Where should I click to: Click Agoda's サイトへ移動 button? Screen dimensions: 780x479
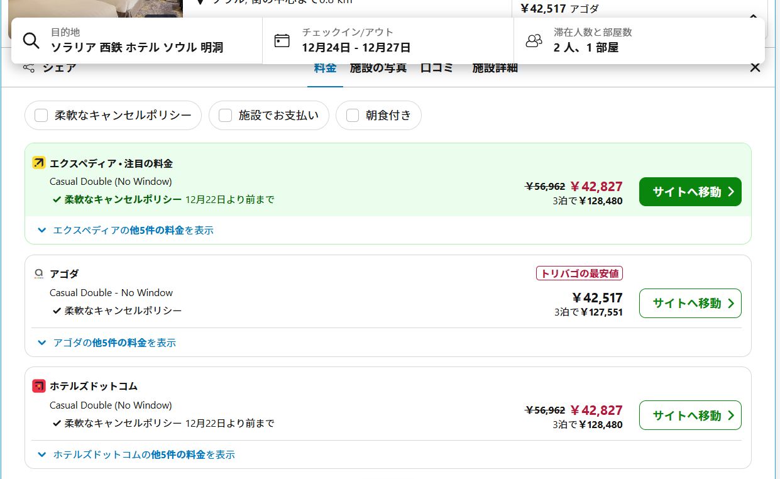pyautogui.click(x=689, y=304)
